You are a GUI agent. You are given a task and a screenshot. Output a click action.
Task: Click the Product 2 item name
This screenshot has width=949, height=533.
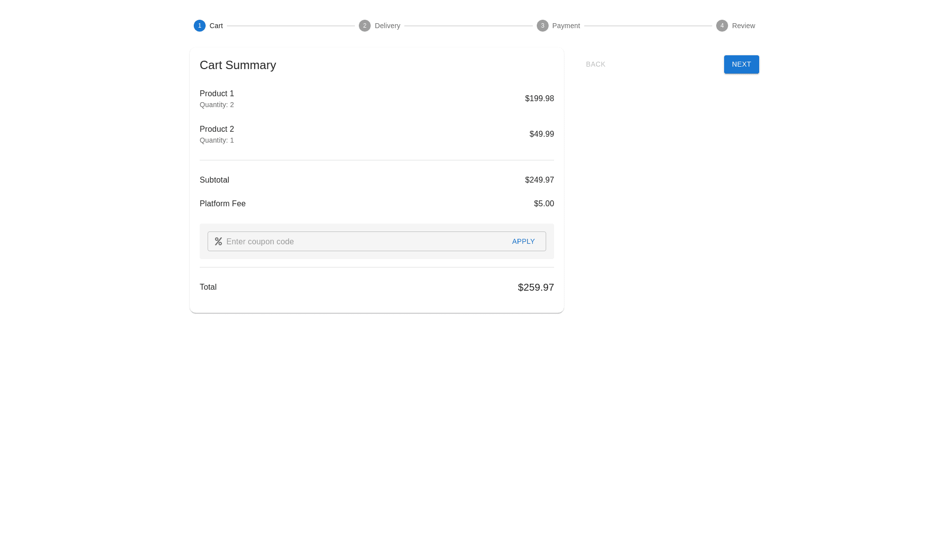click(x=216, y=129)
